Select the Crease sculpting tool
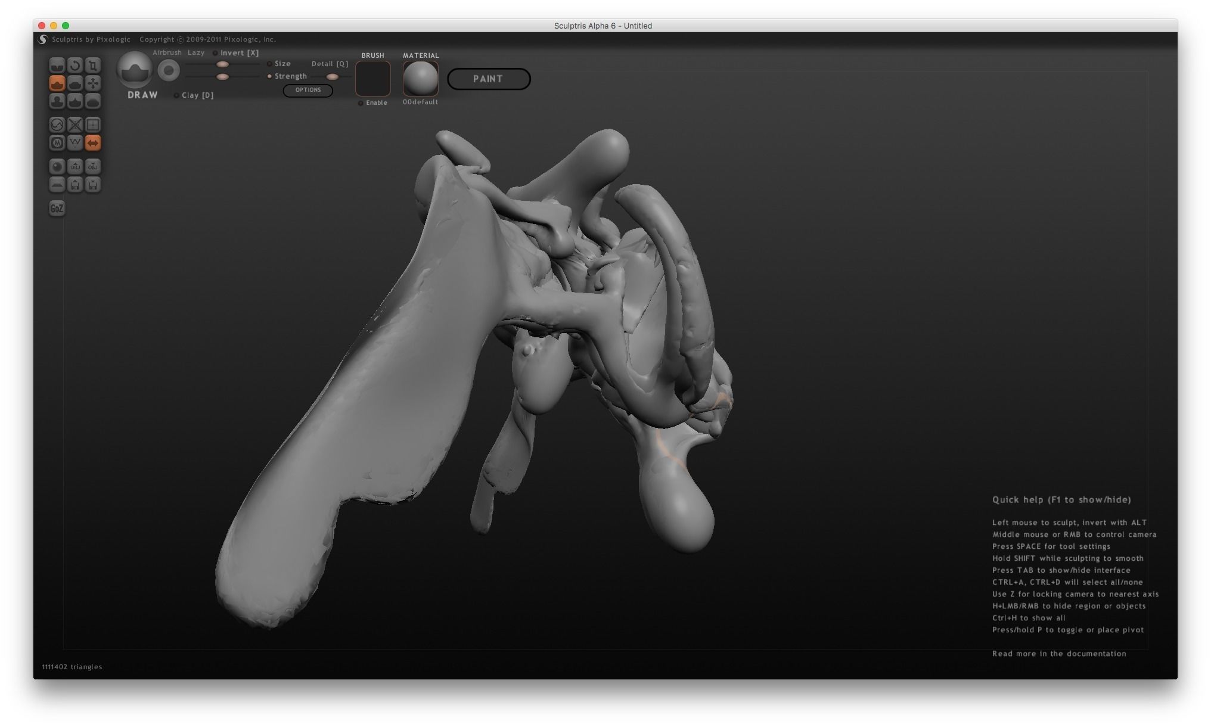The width and height of the screenshot is (1211, 727). tap(57, 65)
